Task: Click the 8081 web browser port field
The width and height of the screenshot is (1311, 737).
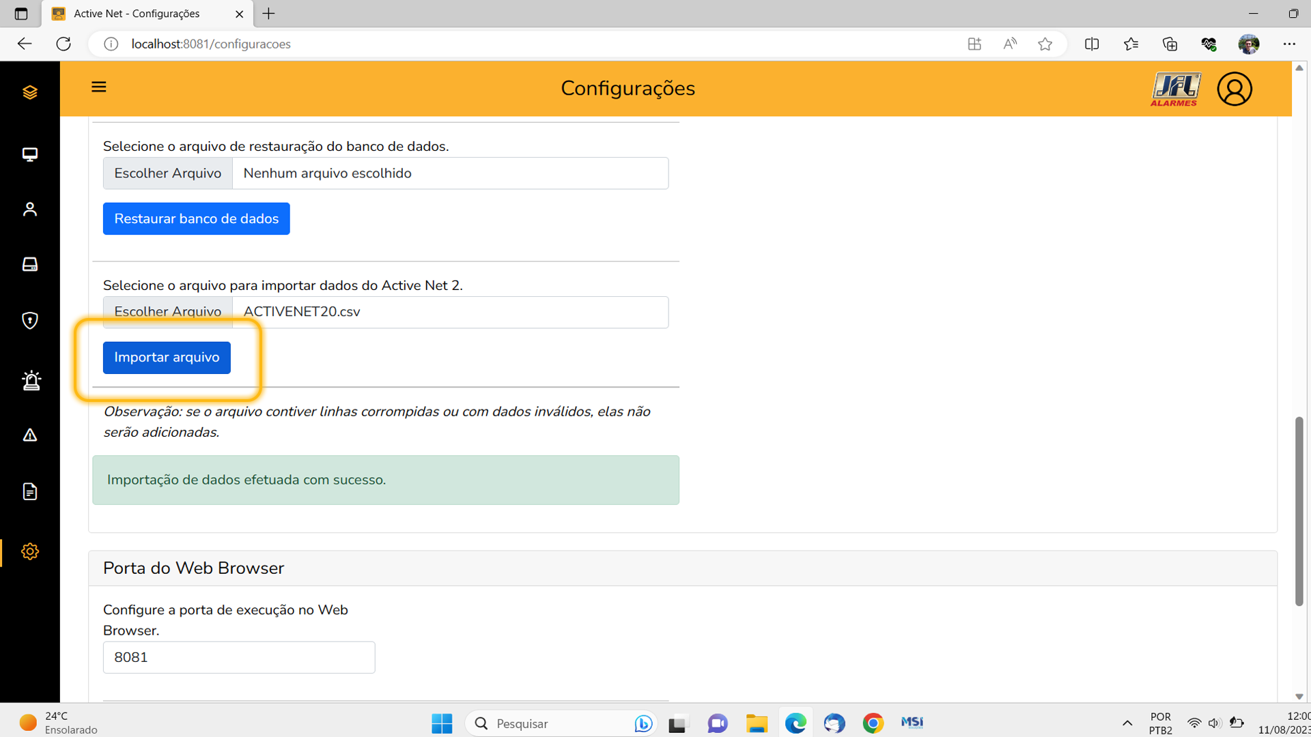Action: pyautogui.click(x=239, y=657)
